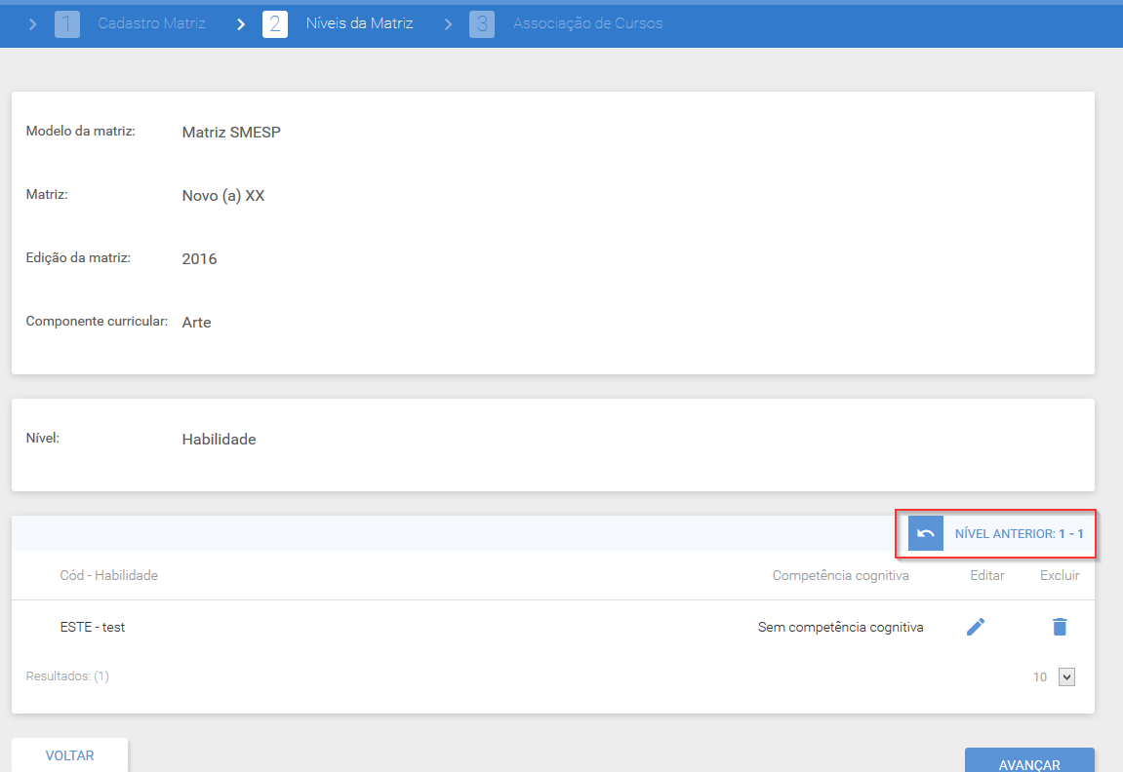Click Resultados: (1) text
Screen dimensions: 1123x772
[x=67, y=676]
